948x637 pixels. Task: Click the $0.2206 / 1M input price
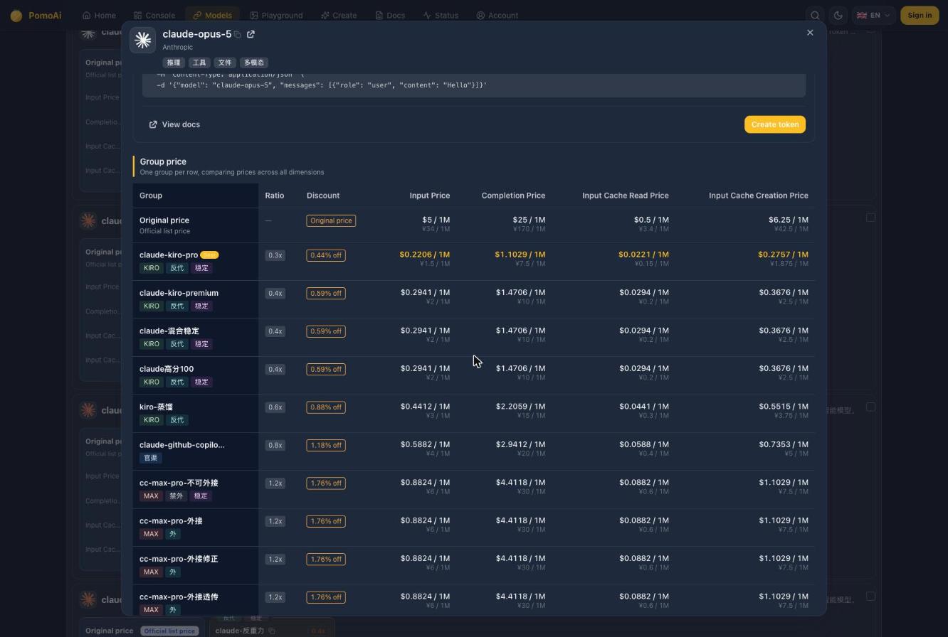(x=424, y=255)
